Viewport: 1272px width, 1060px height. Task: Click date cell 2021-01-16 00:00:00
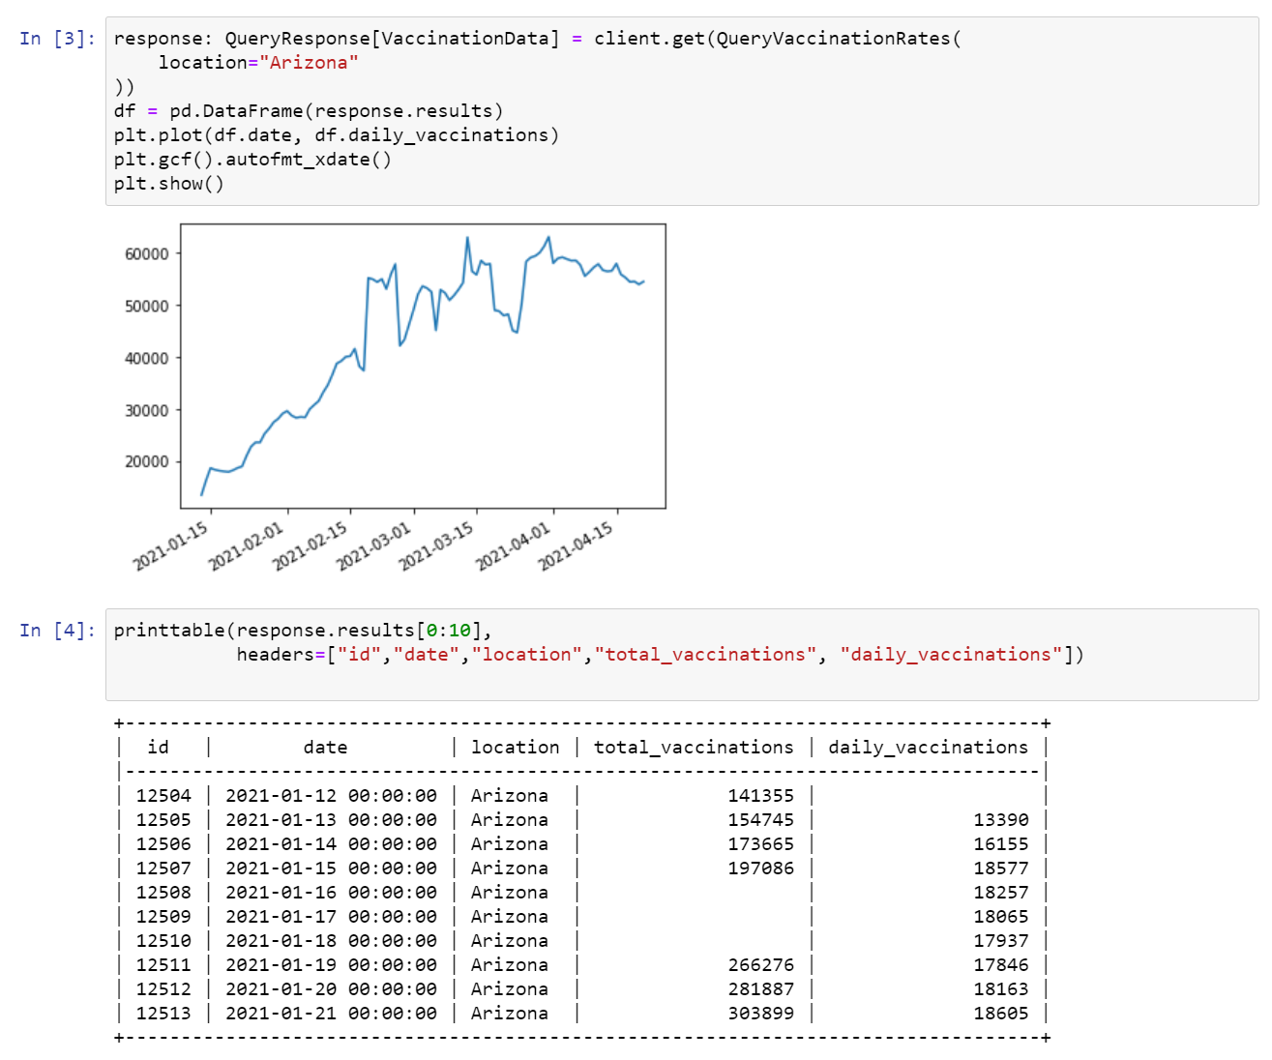point(331,893)
